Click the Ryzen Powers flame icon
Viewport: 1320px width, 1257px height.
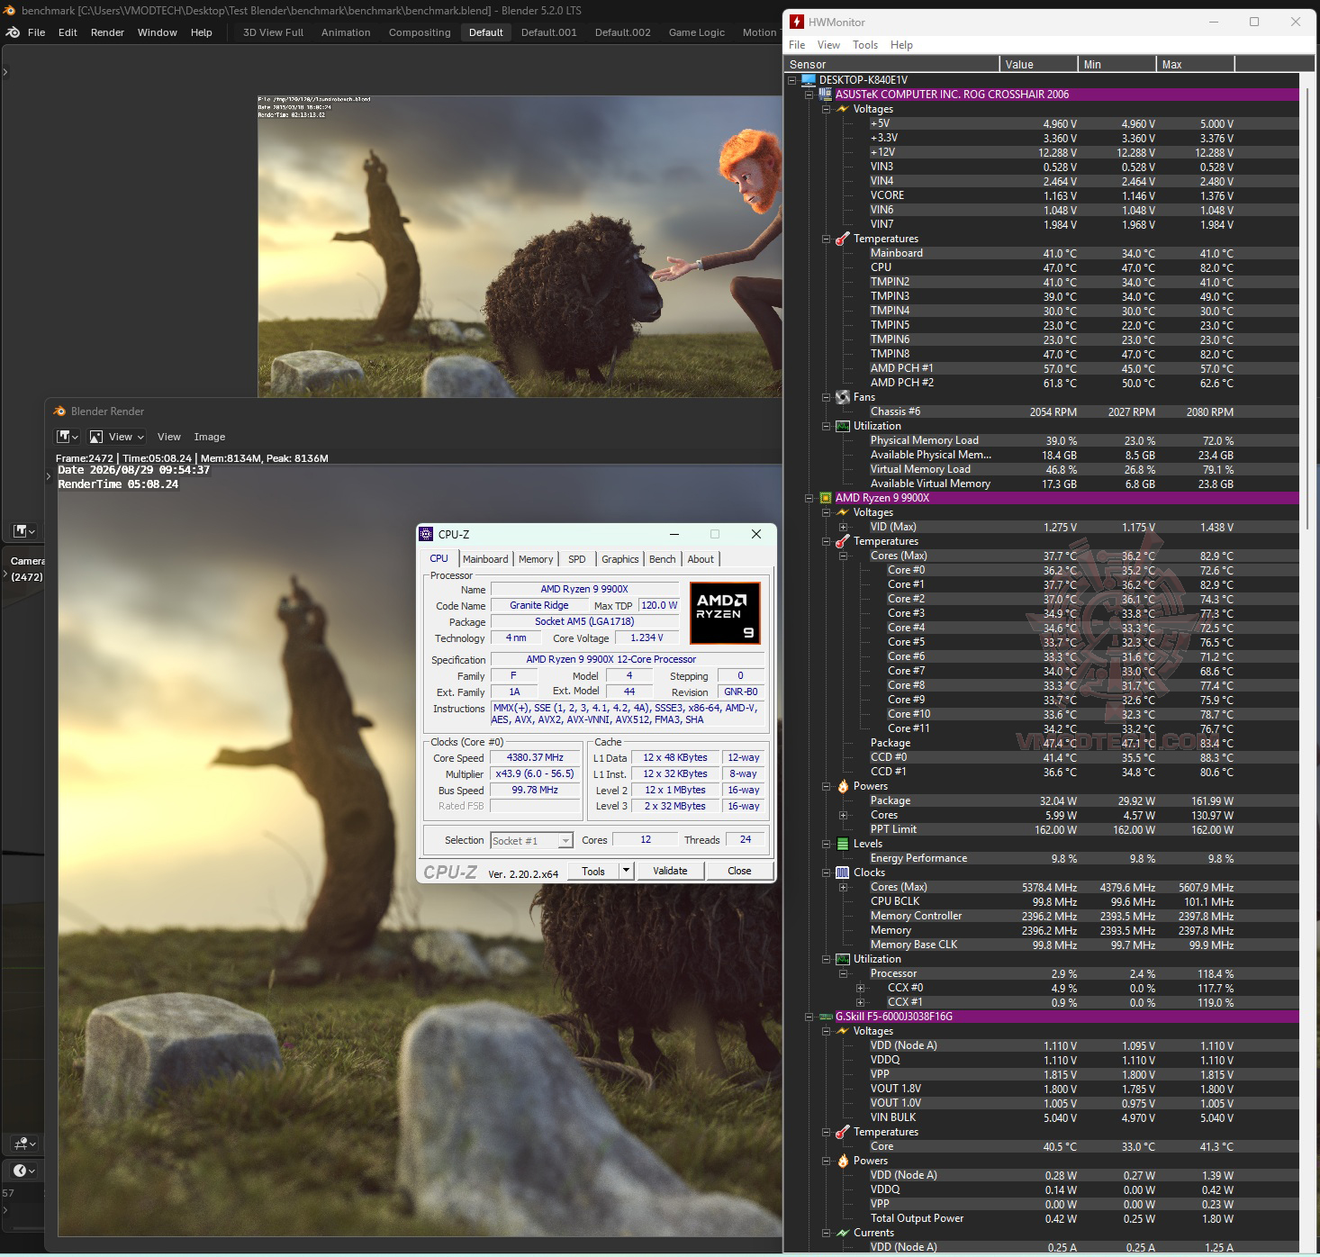click(843, 786)
